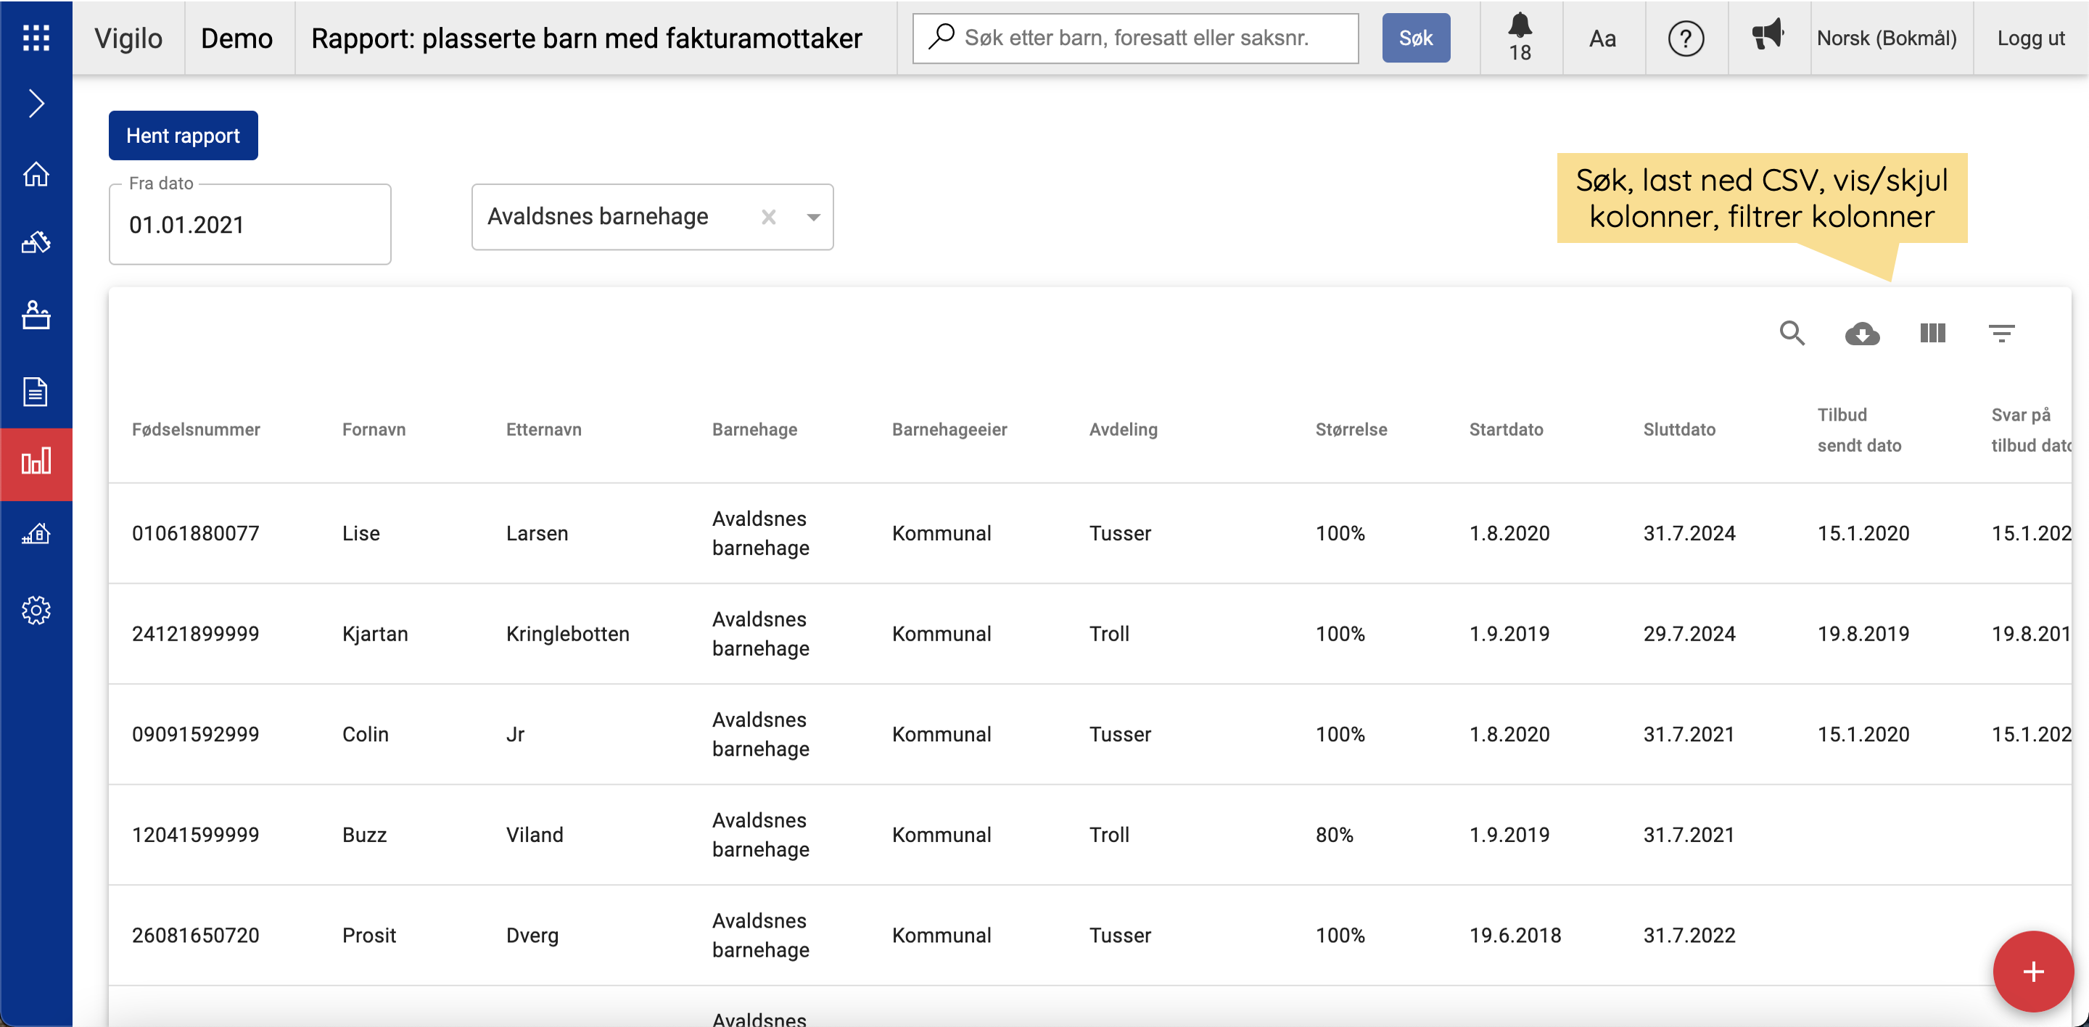Select cell 24121899999
Screen dimensions: 2089x1027
195,634
